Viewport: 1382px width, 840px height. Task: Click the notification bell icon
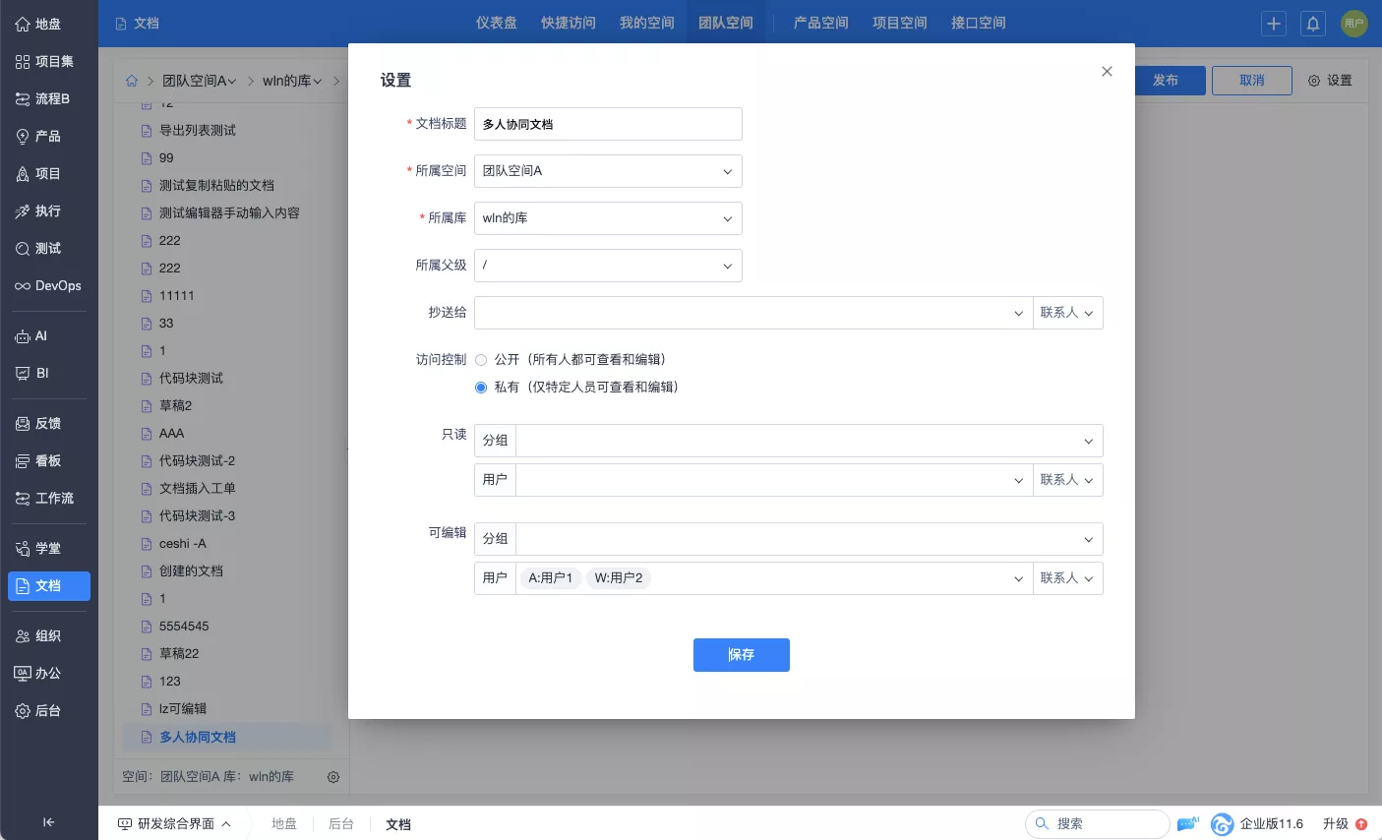coord(1313,24)
